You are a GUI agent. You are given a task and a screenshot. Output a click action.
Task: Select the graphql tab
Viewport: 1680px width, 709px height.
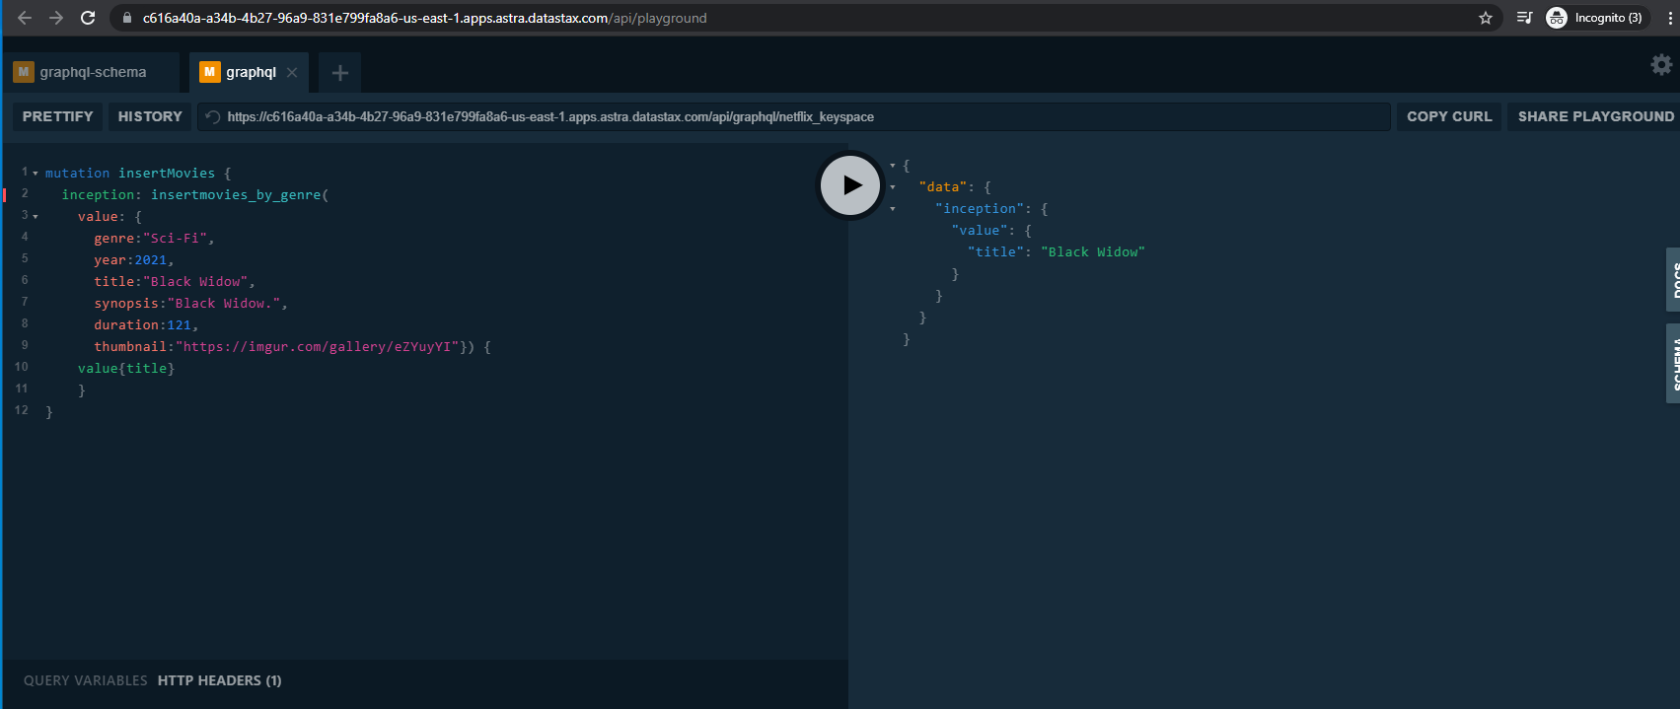tap(249, 72)
